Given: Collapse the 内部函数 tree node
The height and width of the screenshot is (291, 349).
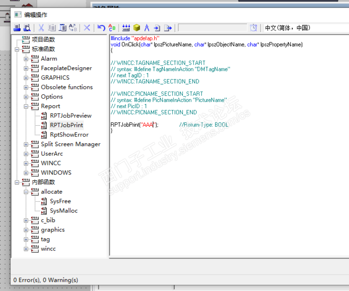Looking at the screenshot, I should point(17,182).
